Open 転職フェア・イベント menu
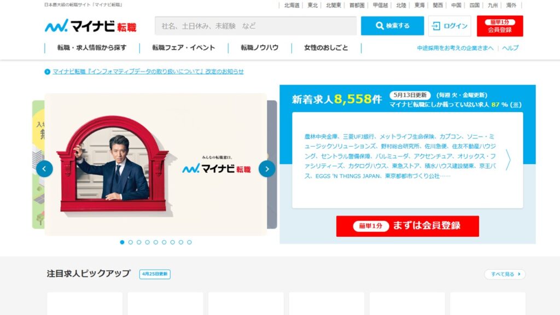560x315 pixels. pyautogui.click(x=184, y=48)
